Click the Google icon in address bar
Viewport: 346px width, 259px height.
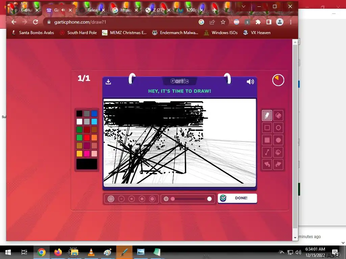pos(201,22)
